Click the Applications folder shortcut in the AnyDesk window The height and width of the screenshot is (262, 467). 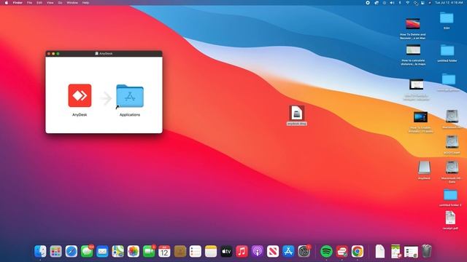[x=130, y=96]
